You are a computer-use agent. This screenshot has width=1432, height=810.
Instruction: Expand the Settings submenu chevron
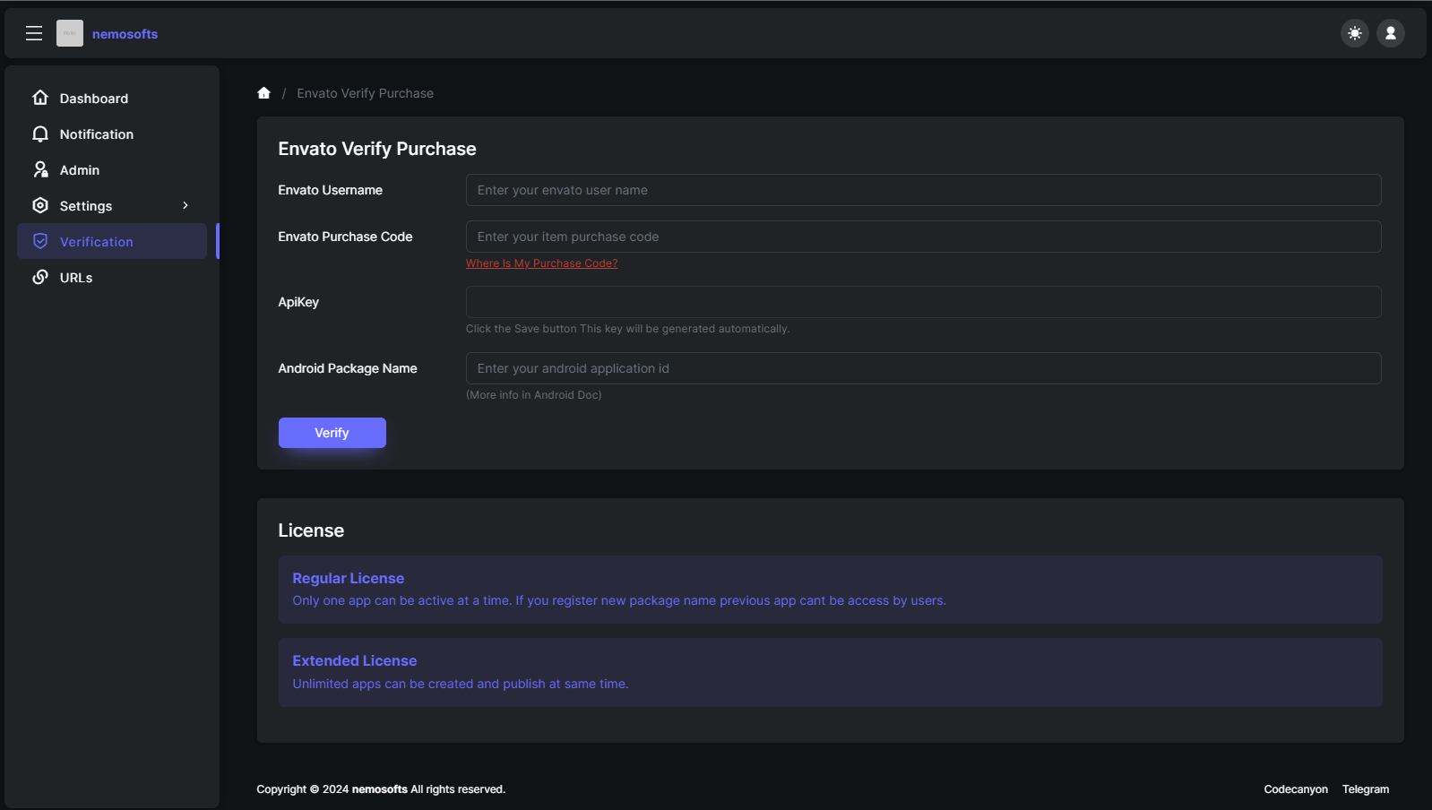[x=185, y=205]
